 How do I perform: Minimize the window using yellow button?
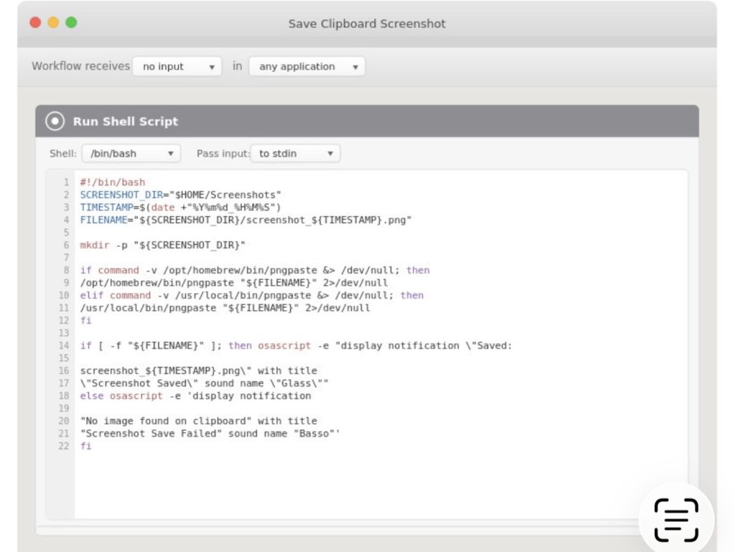[53, 23]
